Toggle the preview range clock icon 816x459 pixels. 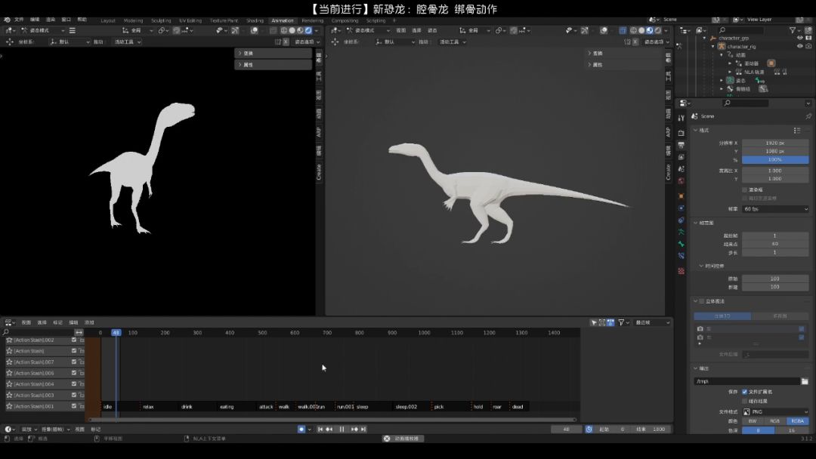(589, 429)
